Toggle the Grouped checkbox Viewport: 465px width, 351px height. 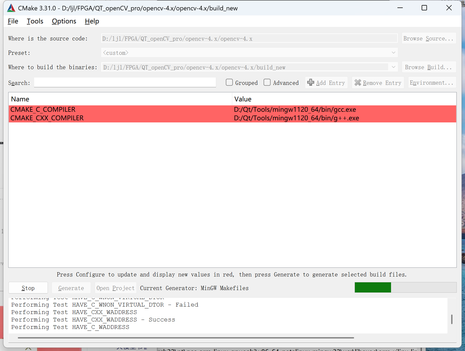click(229, 82)
